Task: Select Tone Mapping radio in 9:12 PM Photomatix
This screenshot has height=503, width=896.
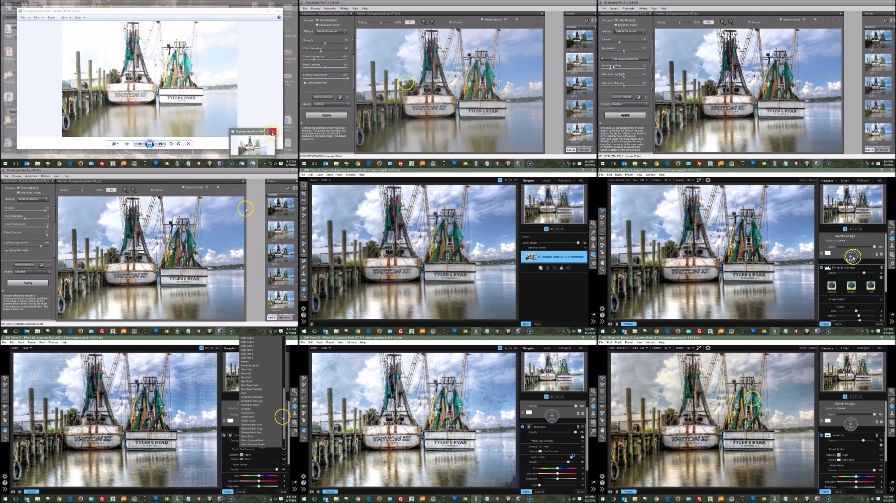Action: pos(317,20)
